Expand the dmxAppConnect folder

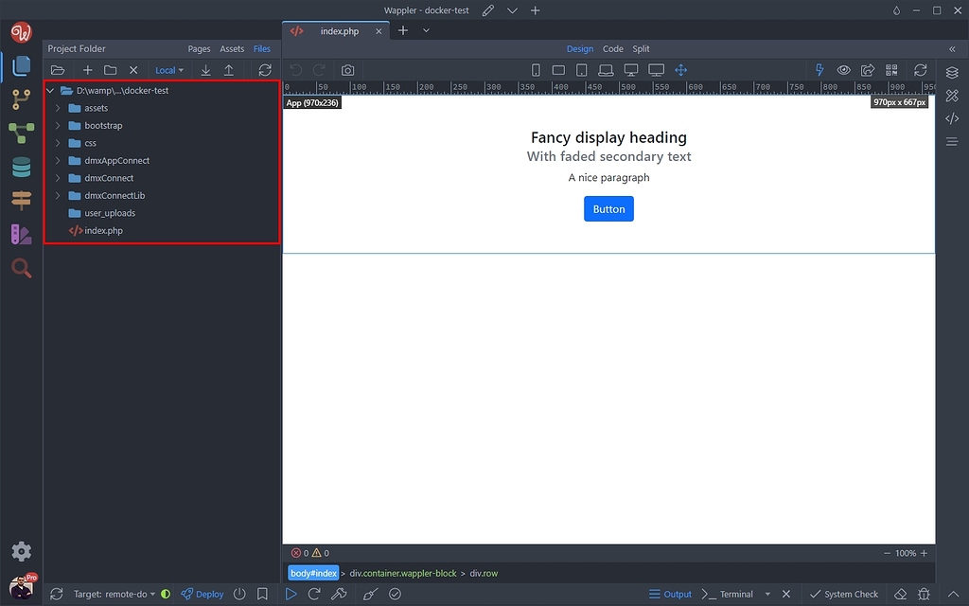(58, 160)
